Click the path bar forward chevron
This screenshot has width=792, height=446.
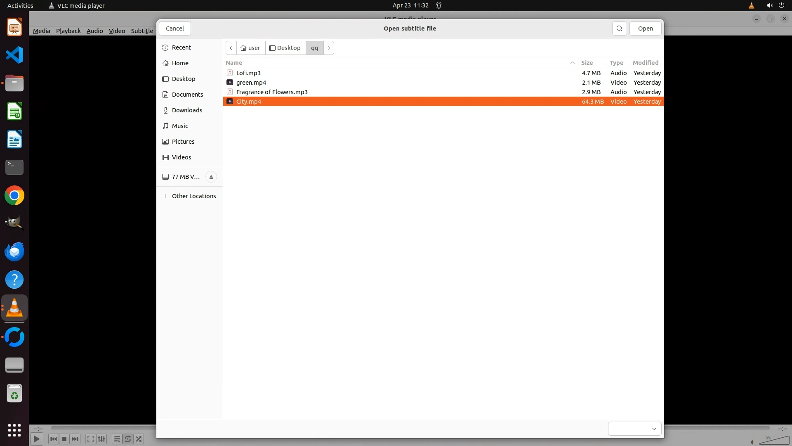(x=329, y=48)
